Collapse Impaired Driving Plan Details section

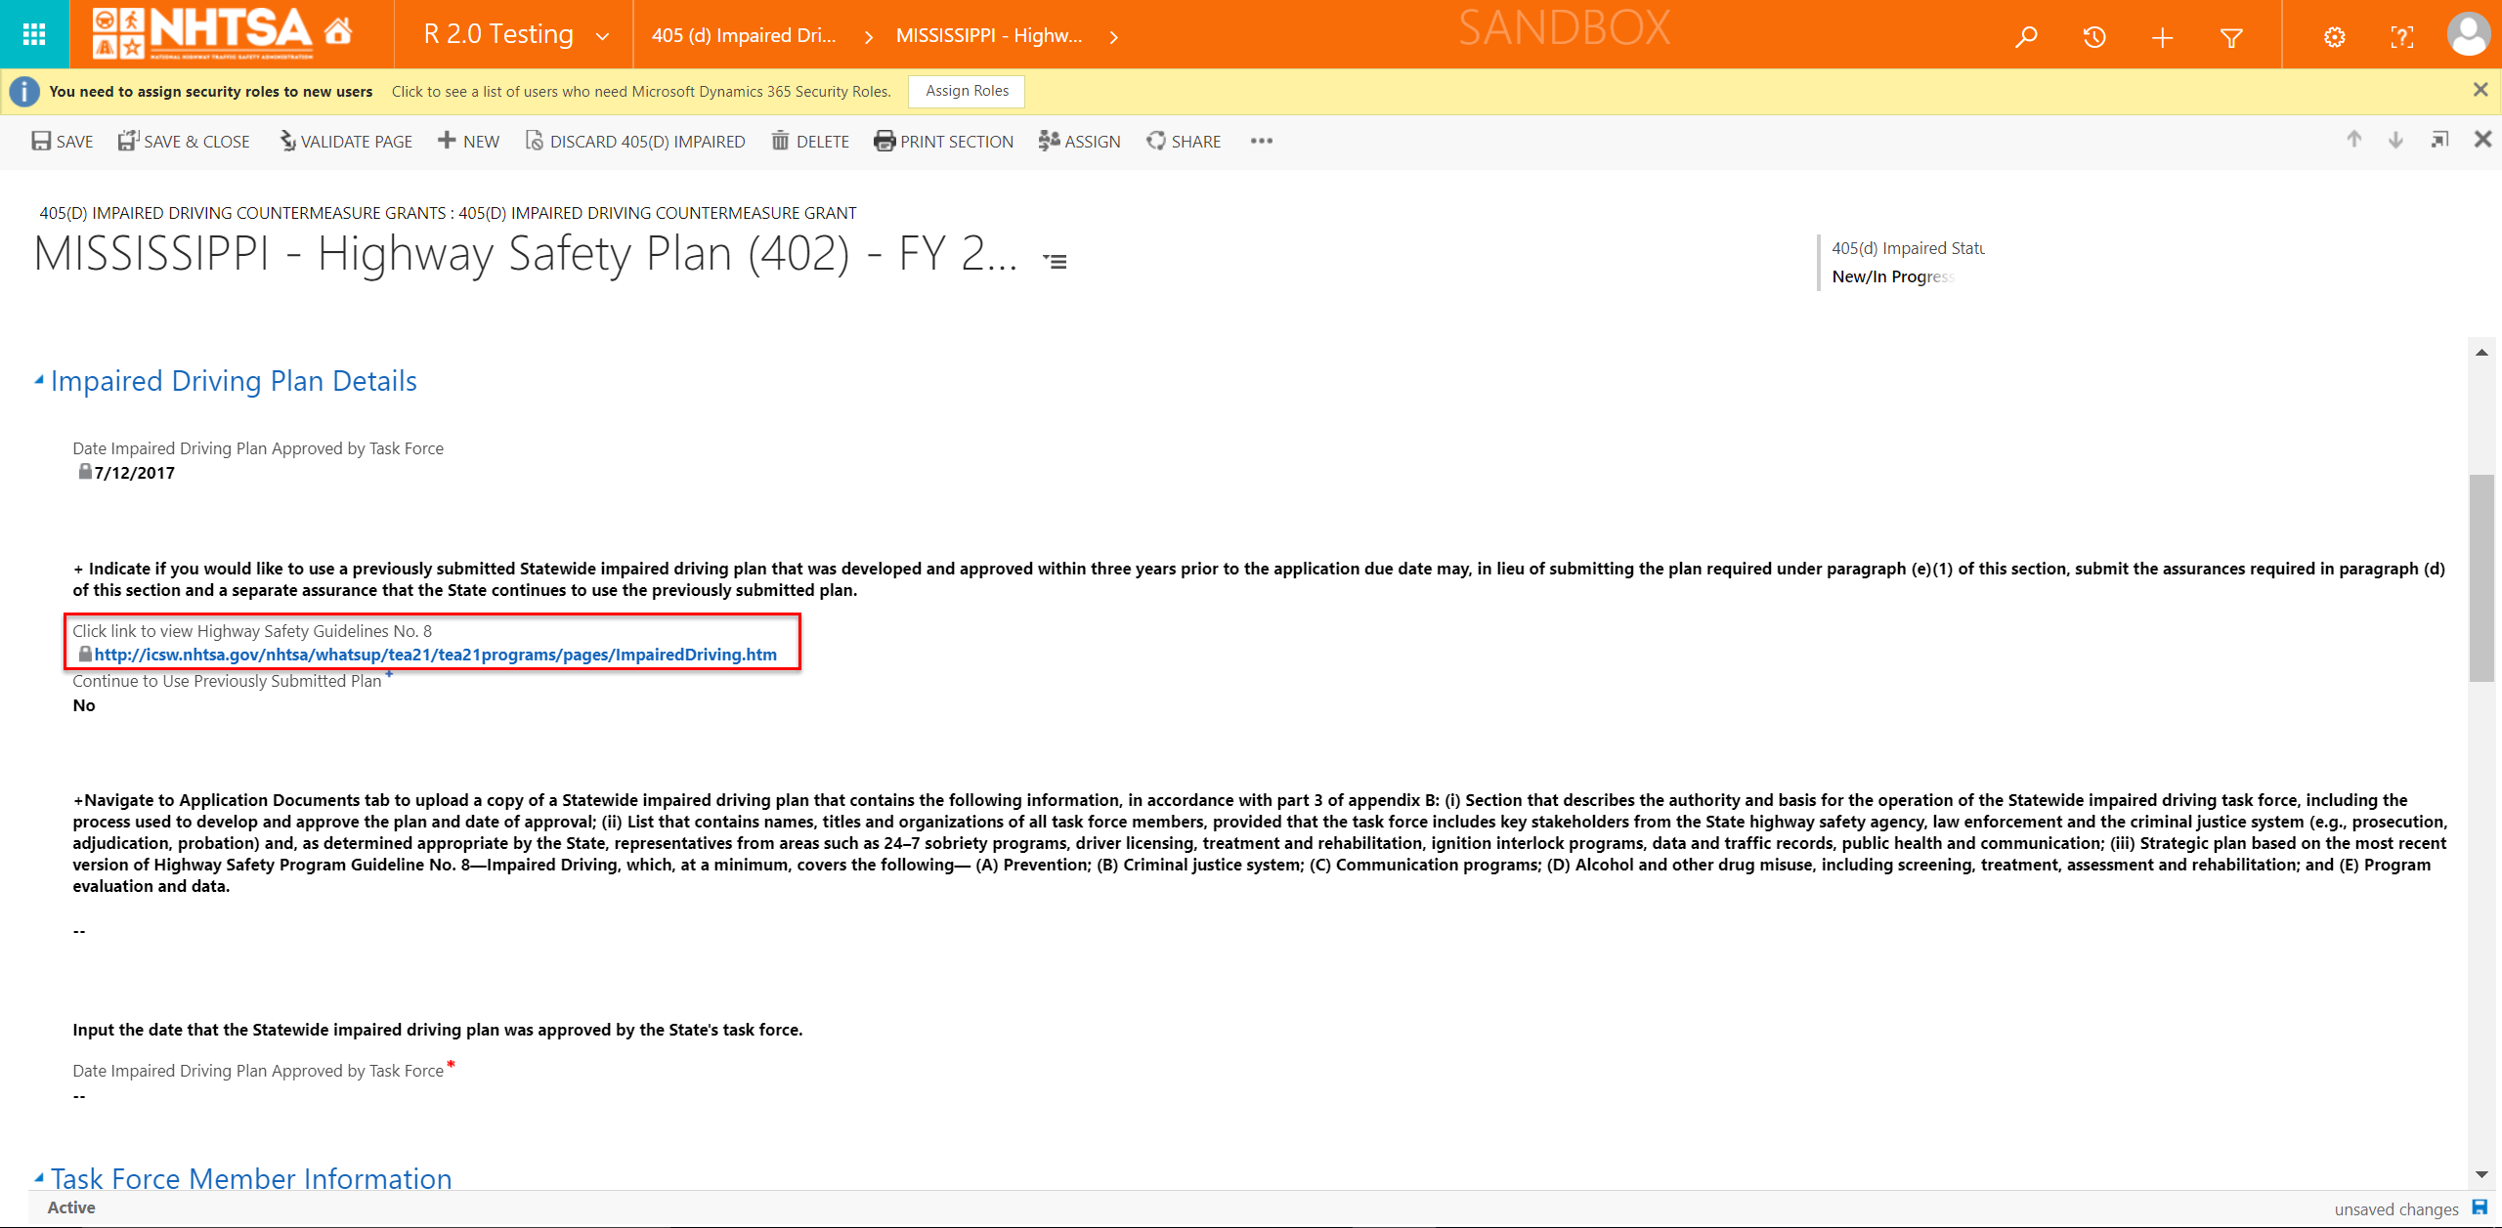39,380
